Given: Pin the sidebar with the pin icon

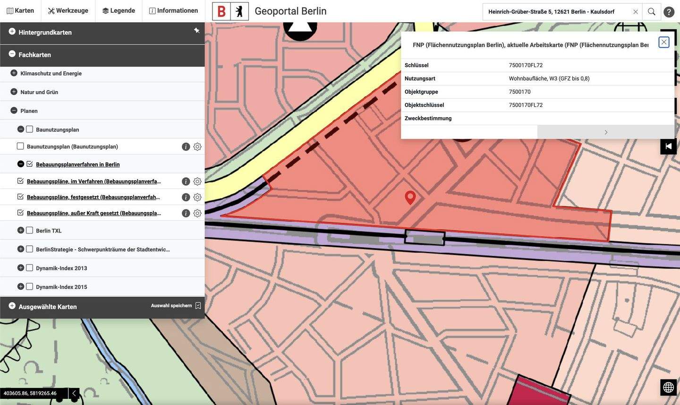Looking at the screenshot, I should (196, 31).
